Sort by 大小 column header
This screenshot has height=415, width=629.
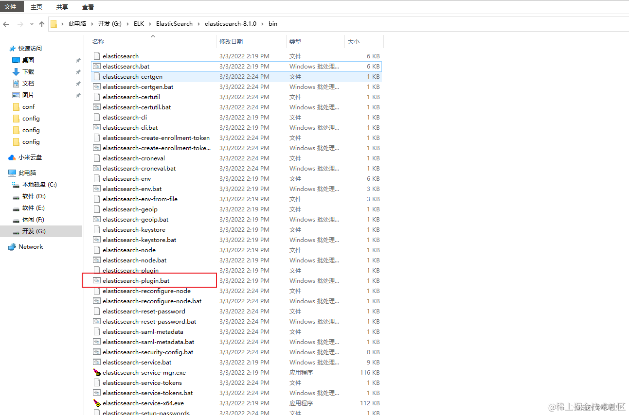pyautogui.click(x=354, y=42)
